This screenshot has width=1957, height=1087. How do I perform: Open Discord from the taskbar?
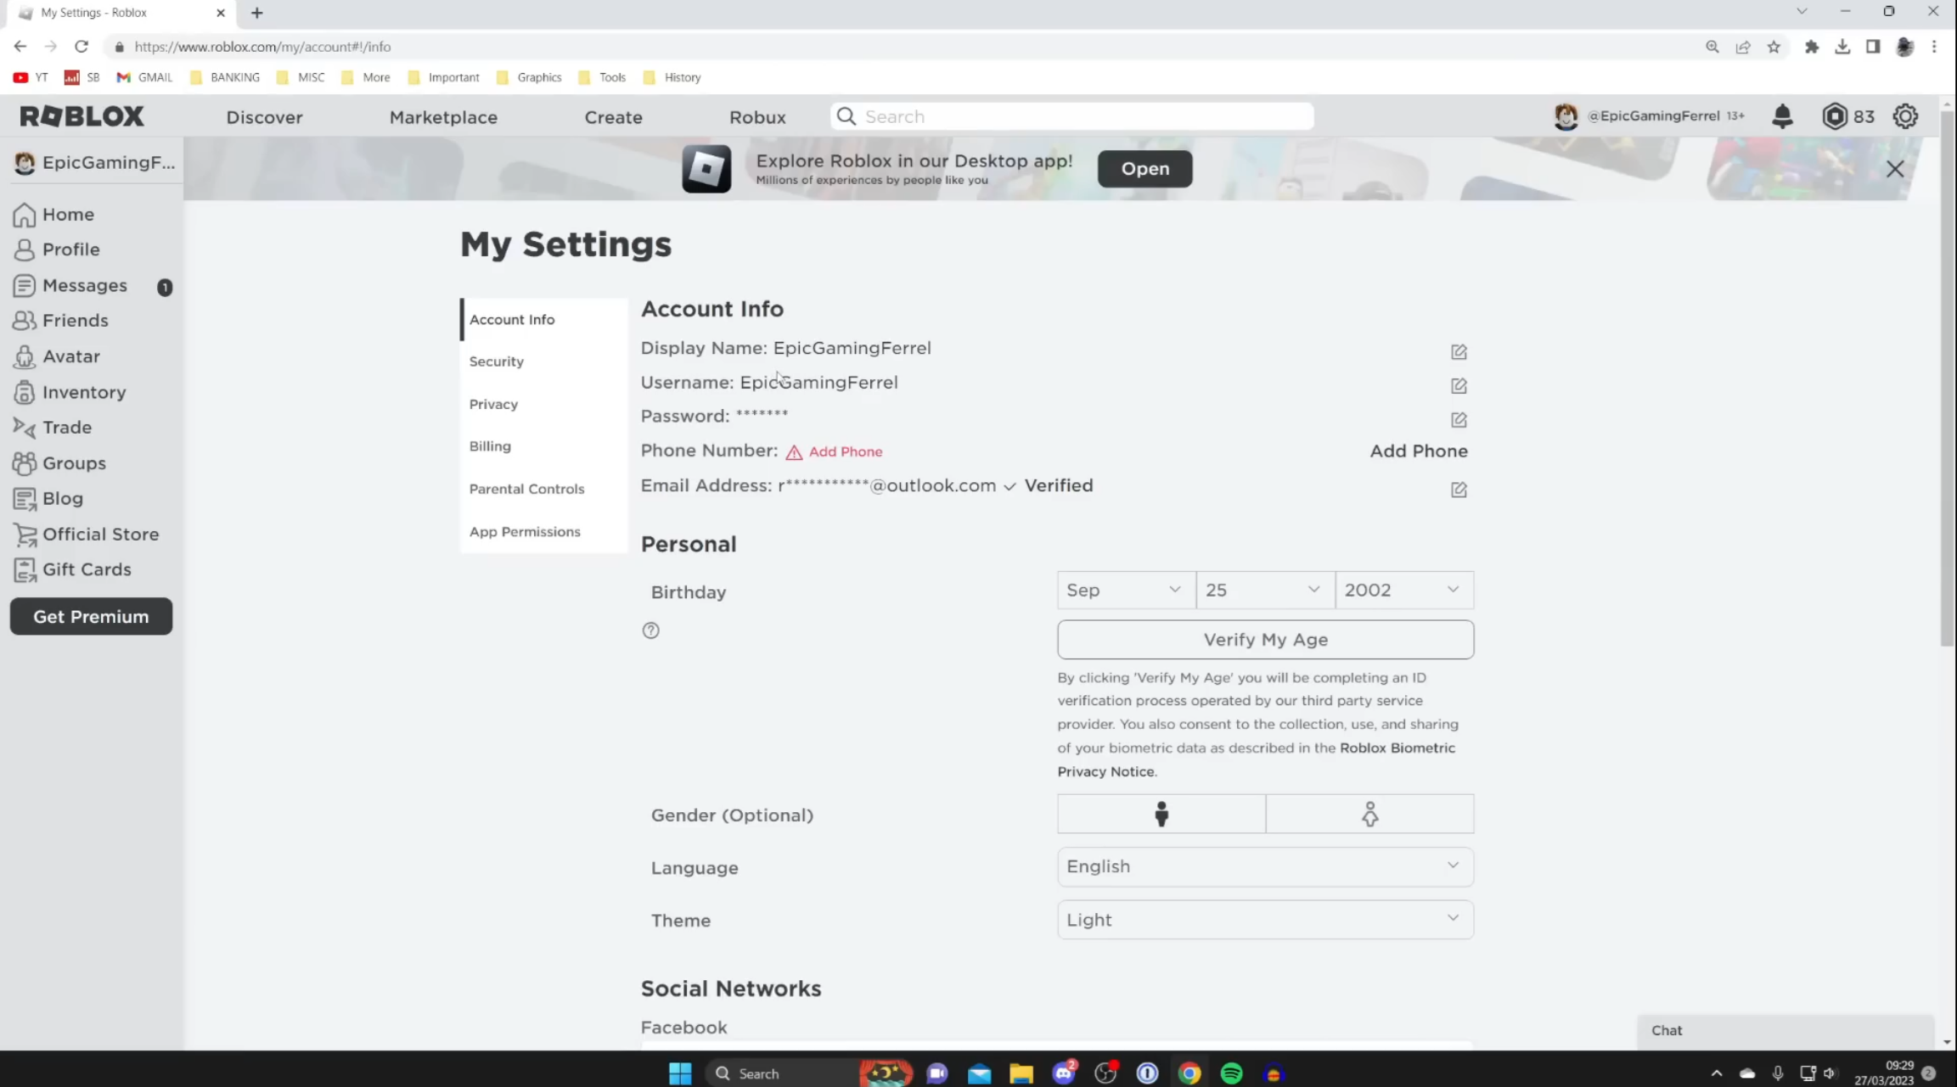(x=1063, y=1073)
